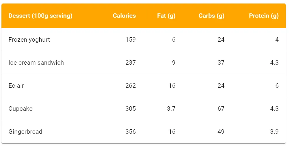This screenshot has height=150, width=289.
Task: Select the 237 calories cell
Action: [x=130, y=63]
